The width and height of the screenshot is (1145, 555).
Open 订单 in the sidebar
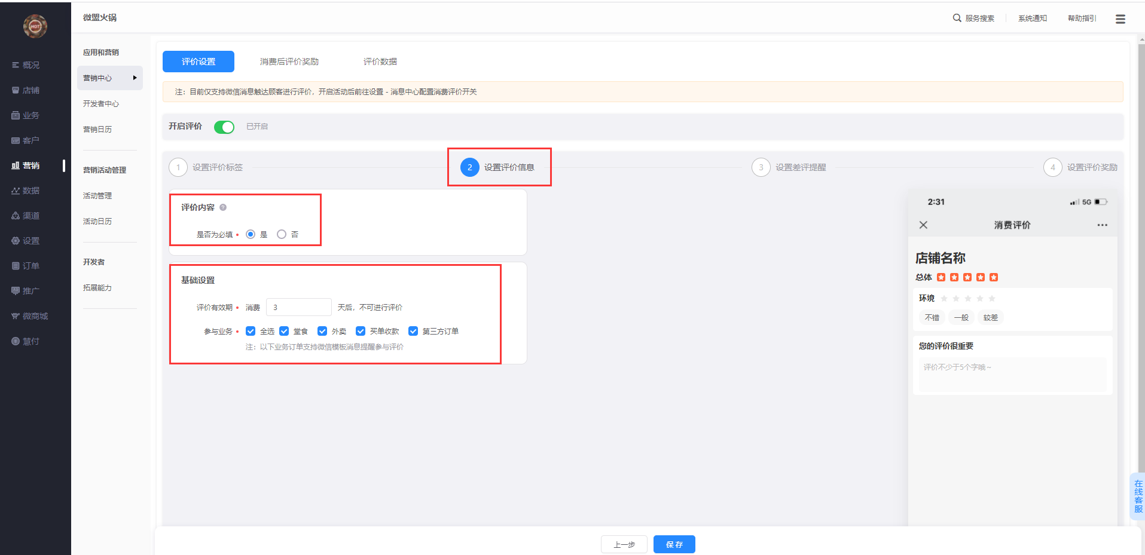coord(26,266)
